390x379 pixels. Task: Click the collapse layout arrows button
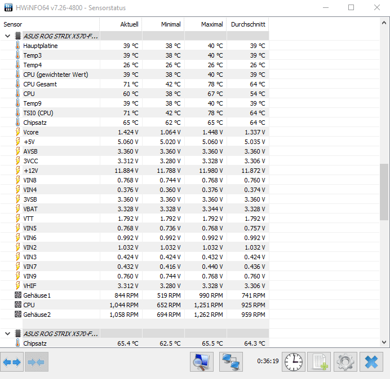pyautogui.click(x=37, y=362)
